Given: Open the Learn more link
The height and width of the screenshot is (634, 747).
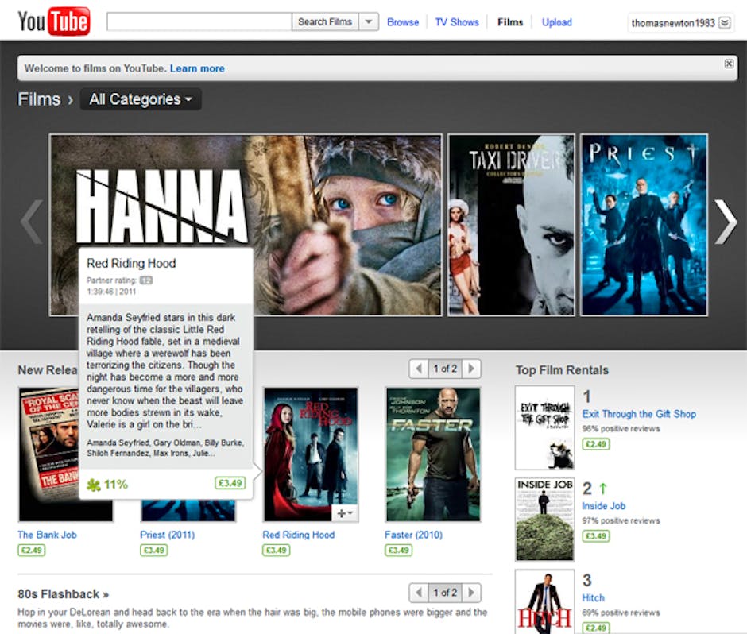Looking at the screenshot, I should coord(197,68).
